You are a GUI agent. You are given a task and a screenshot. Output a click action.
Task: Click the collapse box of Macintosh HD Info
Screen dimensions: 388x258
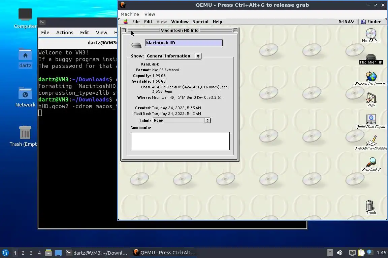235,30
